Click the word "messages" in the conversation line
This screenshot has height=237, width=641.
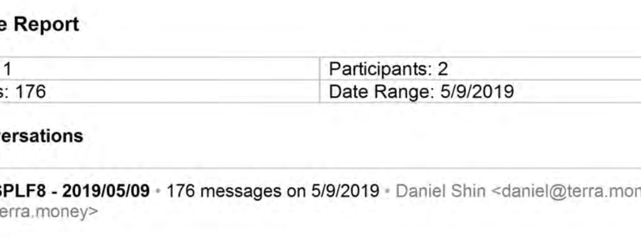pos(240,191)
